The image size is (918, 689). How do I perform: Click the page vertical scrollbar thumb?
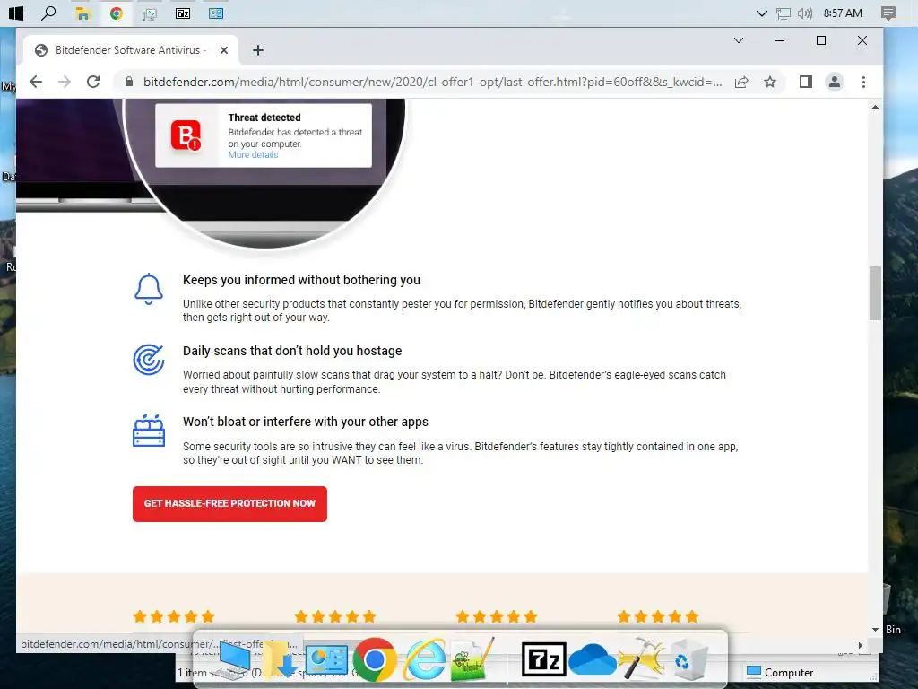point(875,293)
